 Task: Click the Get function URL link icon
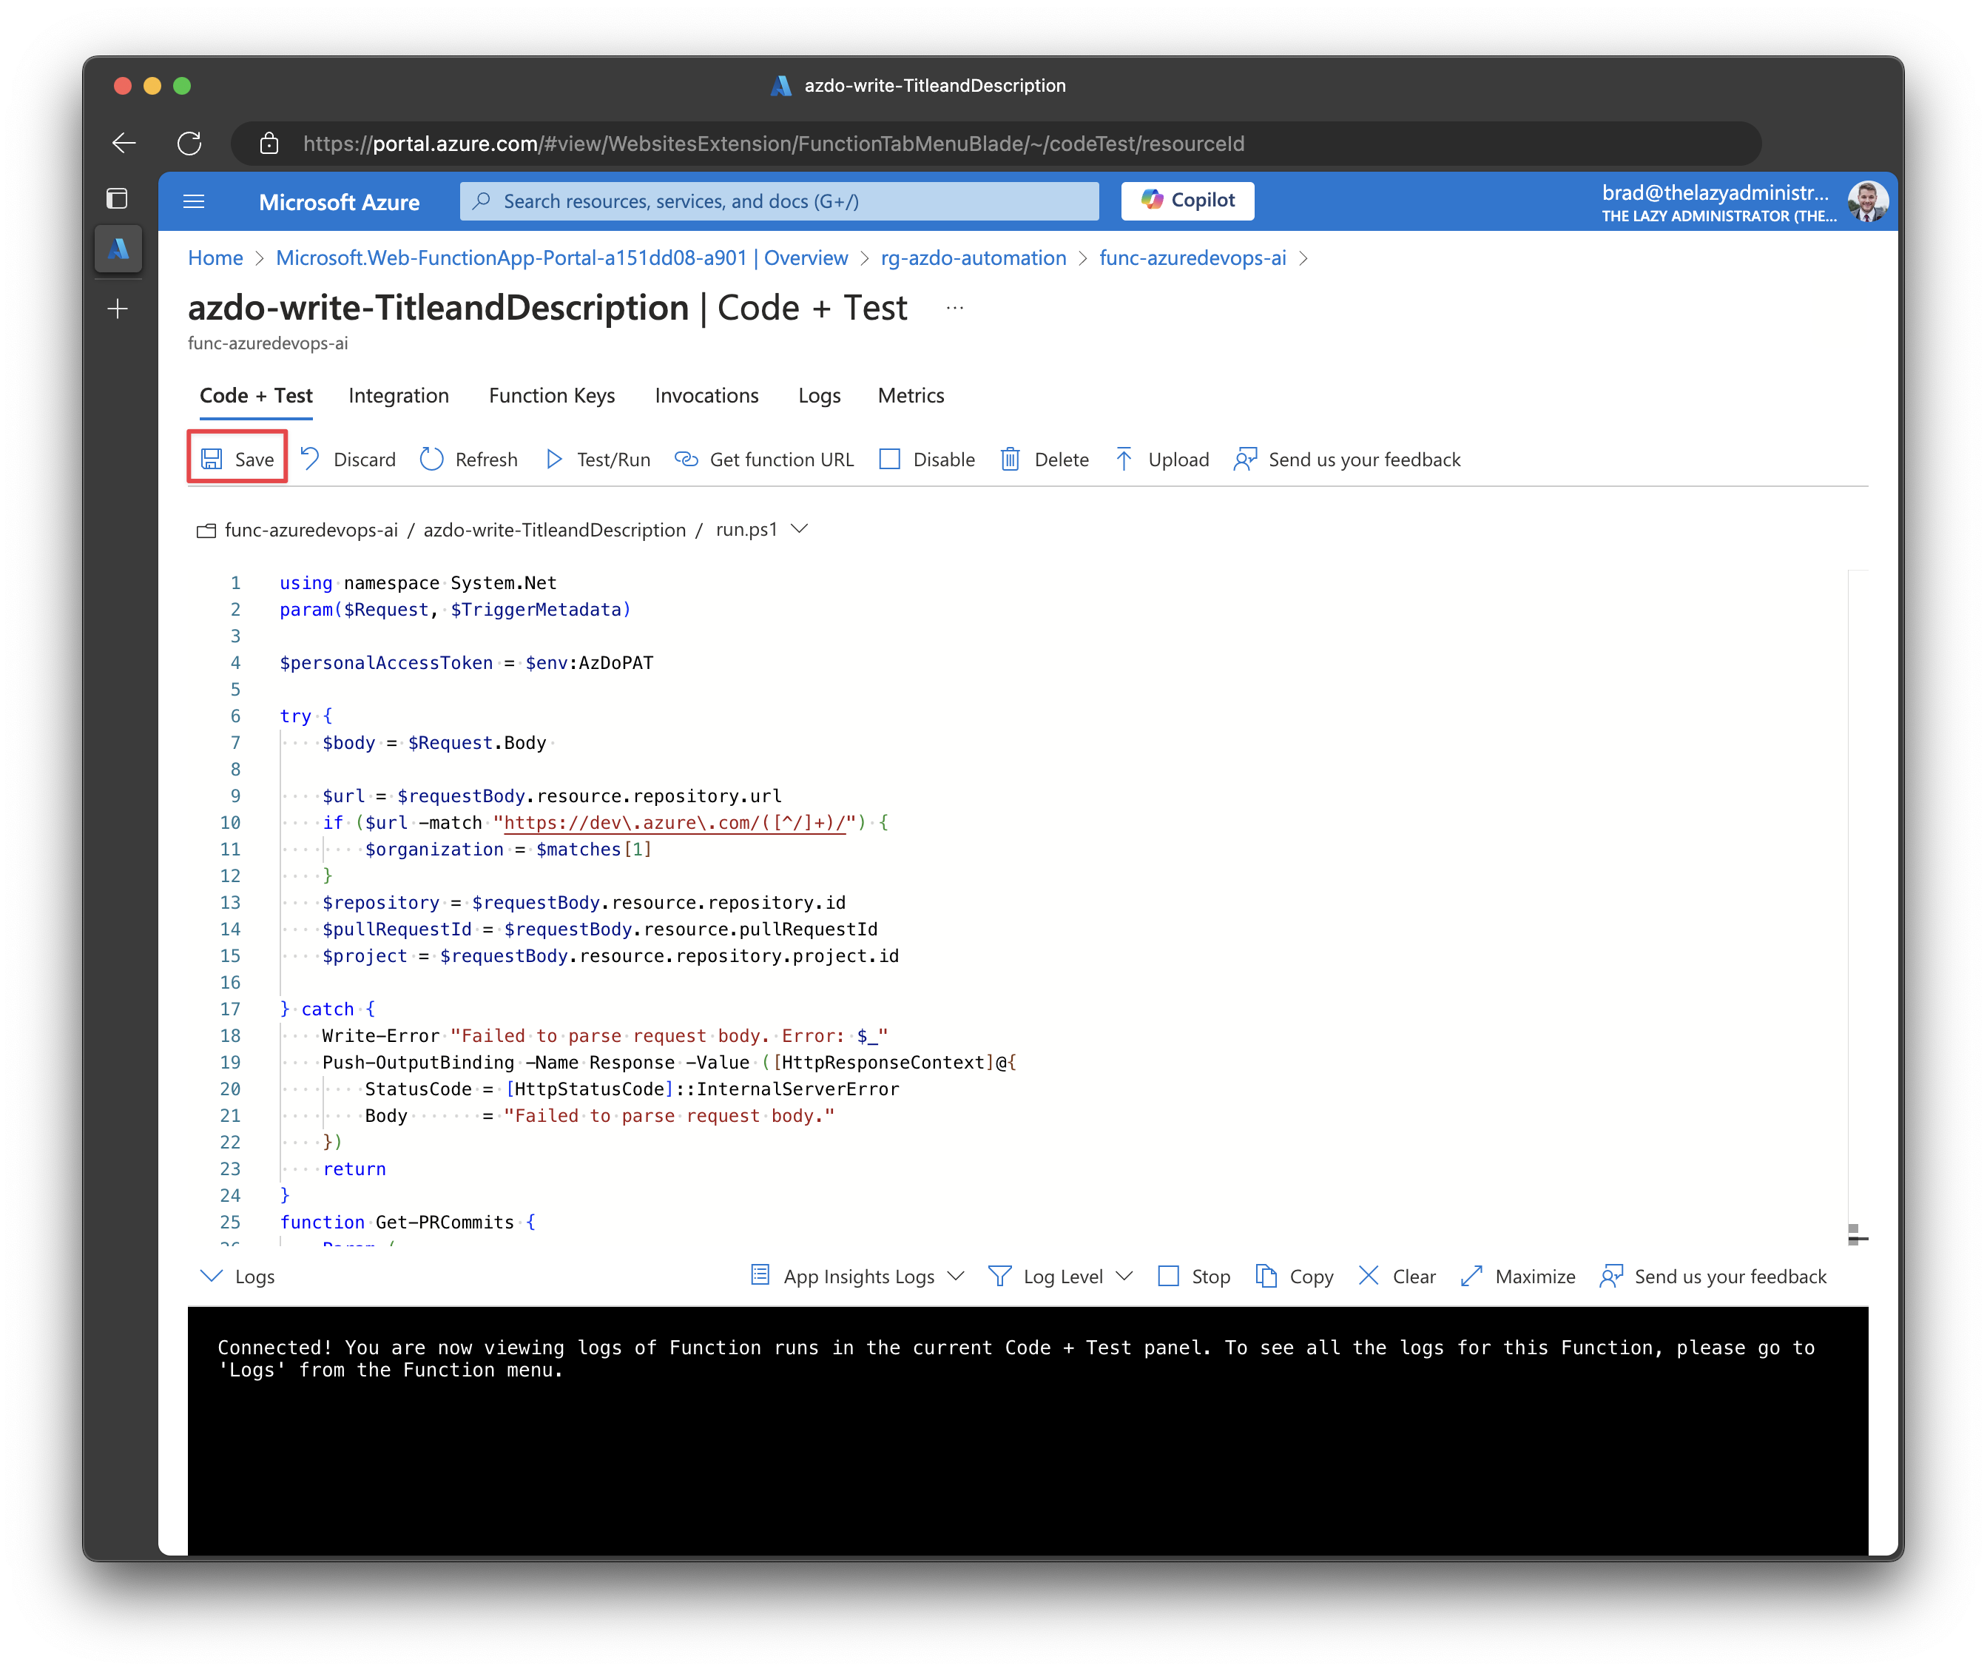click(x=686, y=460)
